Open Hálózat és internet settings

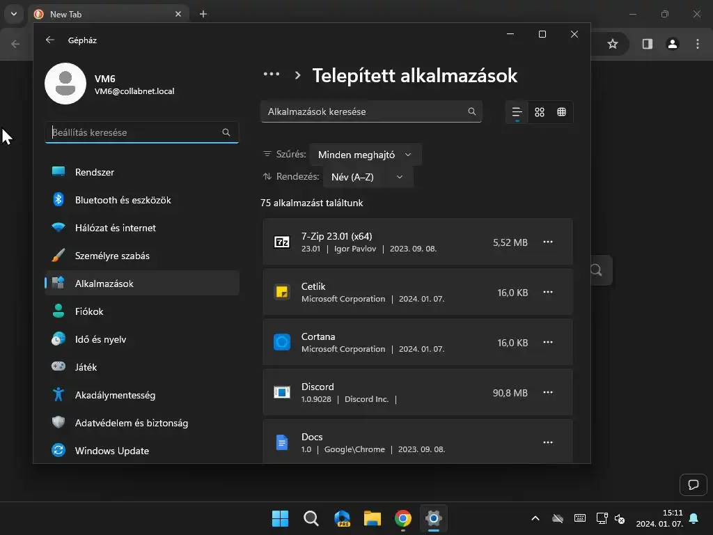142,228
